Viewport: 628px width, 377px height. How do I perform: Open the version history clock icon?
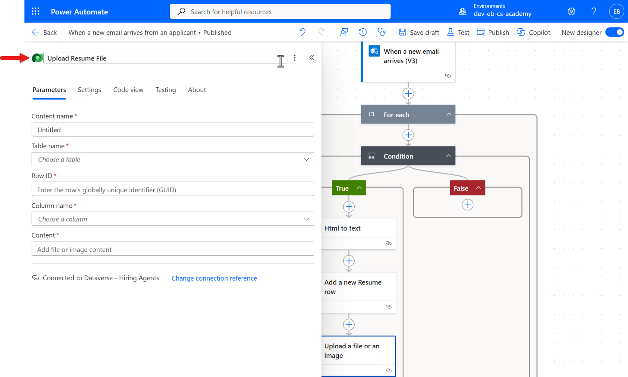[363, 32]
